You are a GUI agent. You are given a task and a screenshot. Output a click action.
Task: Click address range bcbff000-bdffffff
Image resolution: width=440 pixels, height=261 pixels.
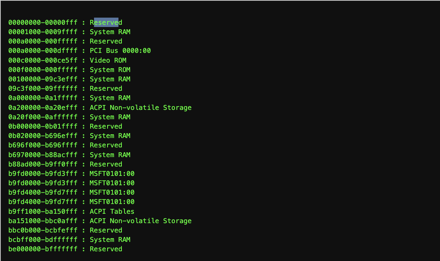43,240
